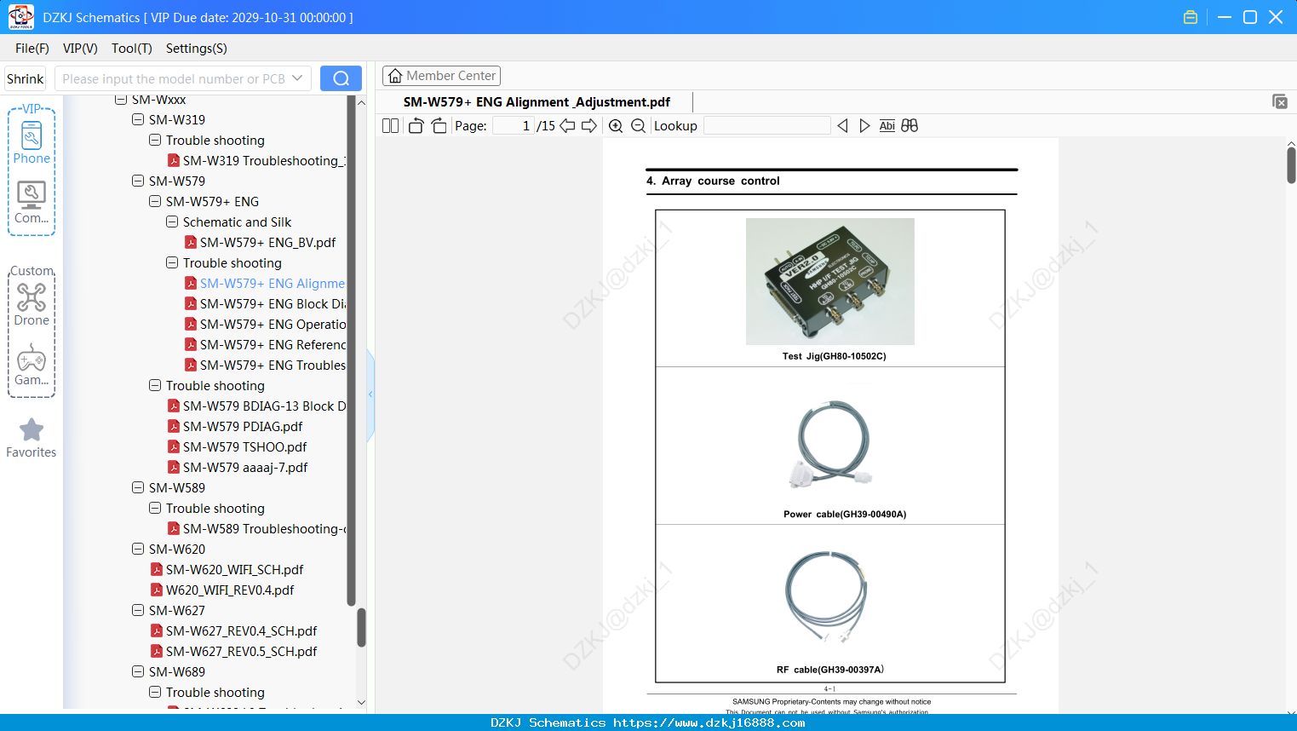The image size is (1297, 731).
Task: Find next lookup match
Action: tap(864, 126)
